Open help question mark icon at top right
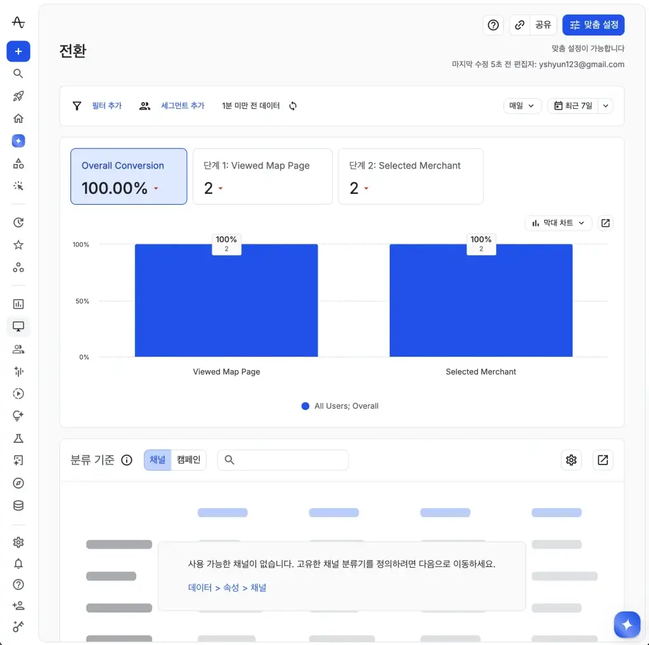The image size is (649, 645). 493,25
